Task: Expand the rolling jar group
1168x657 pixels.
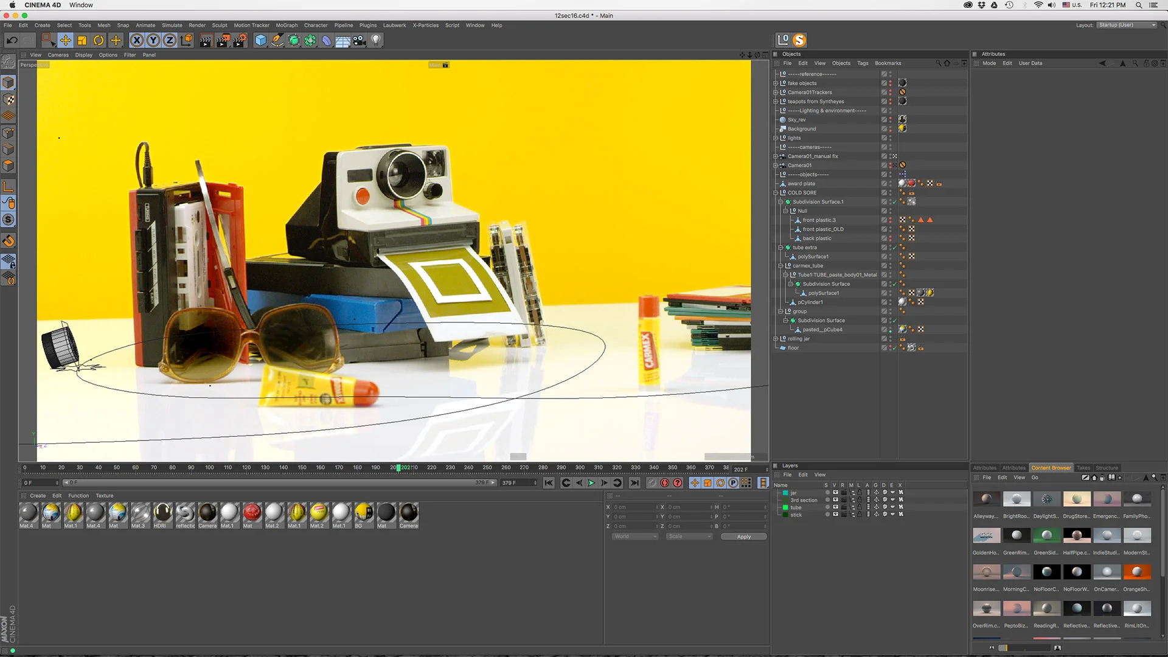Action: (775, 339)
